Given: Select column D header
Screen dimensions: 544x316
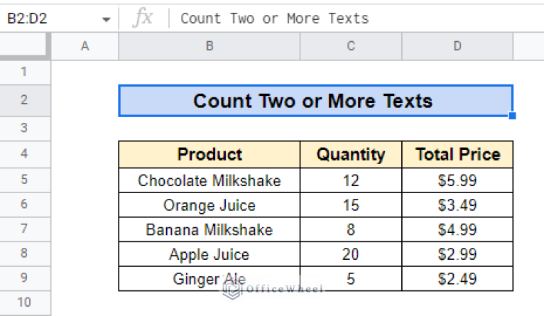Looking at the screenshot, I should pyautogui.click(x=457, y=46).
